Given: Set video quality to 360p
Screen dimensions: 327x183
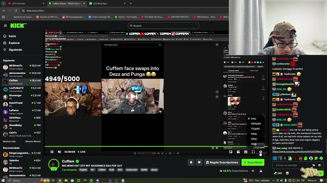Looking at the screenshot, I should click(x=254, y=139).
